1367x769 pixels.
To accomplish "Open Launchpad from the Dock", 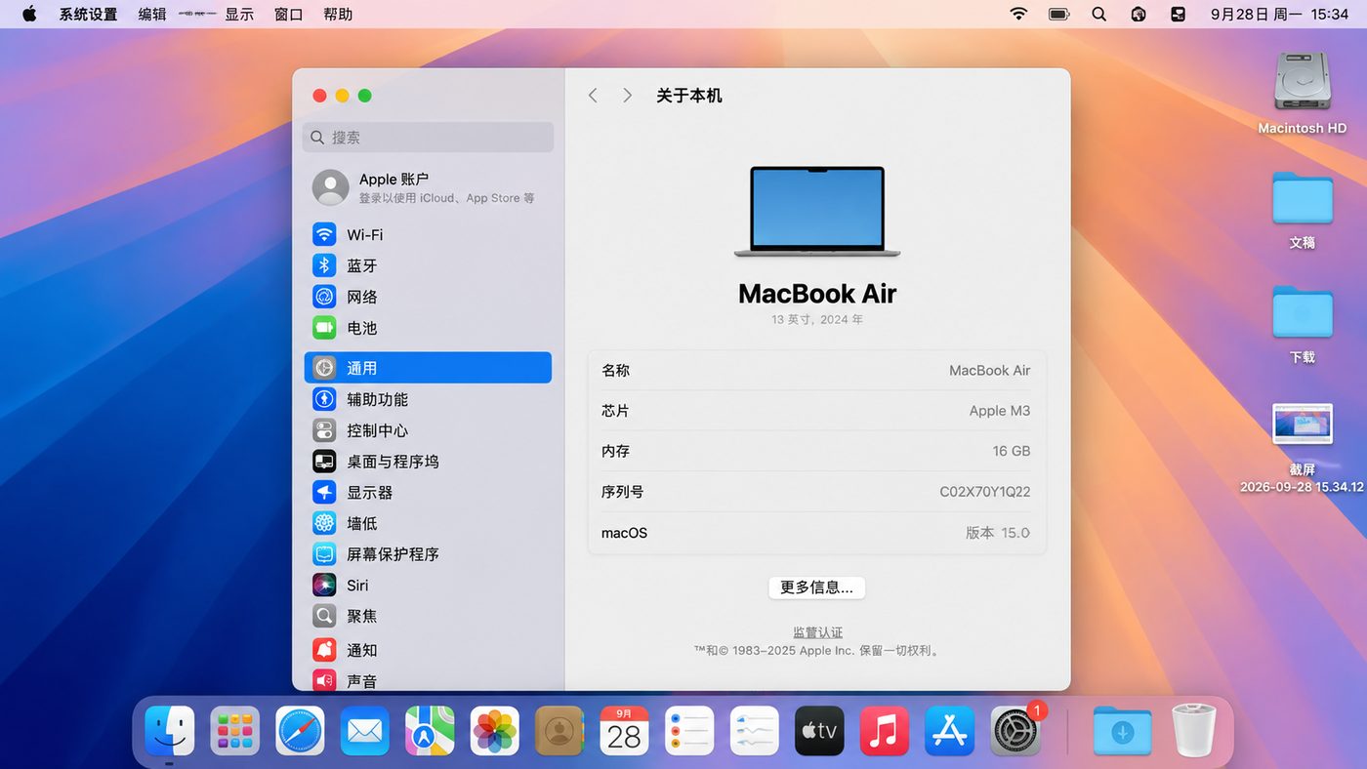I will pos(235,731).
